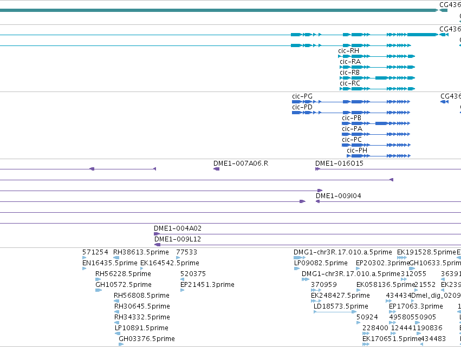Click the RH34332.5prime EST label
Screen dimensions: 461x347
(x=142, y=317)
